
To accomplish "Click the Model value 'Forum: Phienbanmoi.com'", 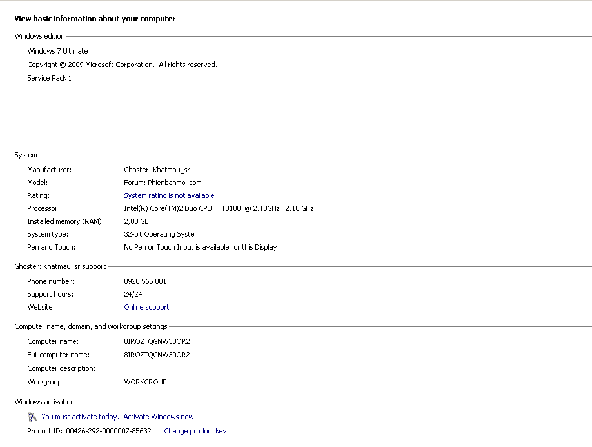I will (163, 183).
